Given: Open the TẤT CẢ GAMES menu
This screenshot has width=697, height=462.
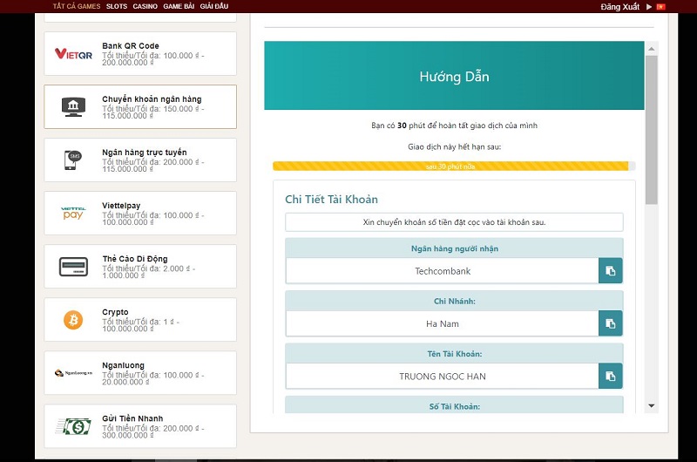Looking at the screenshot, I should coord(77,6).
